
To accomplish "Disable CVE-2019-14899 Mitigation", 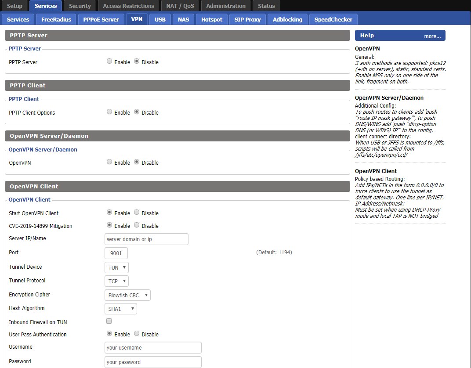I will click(x=137, y=225).
